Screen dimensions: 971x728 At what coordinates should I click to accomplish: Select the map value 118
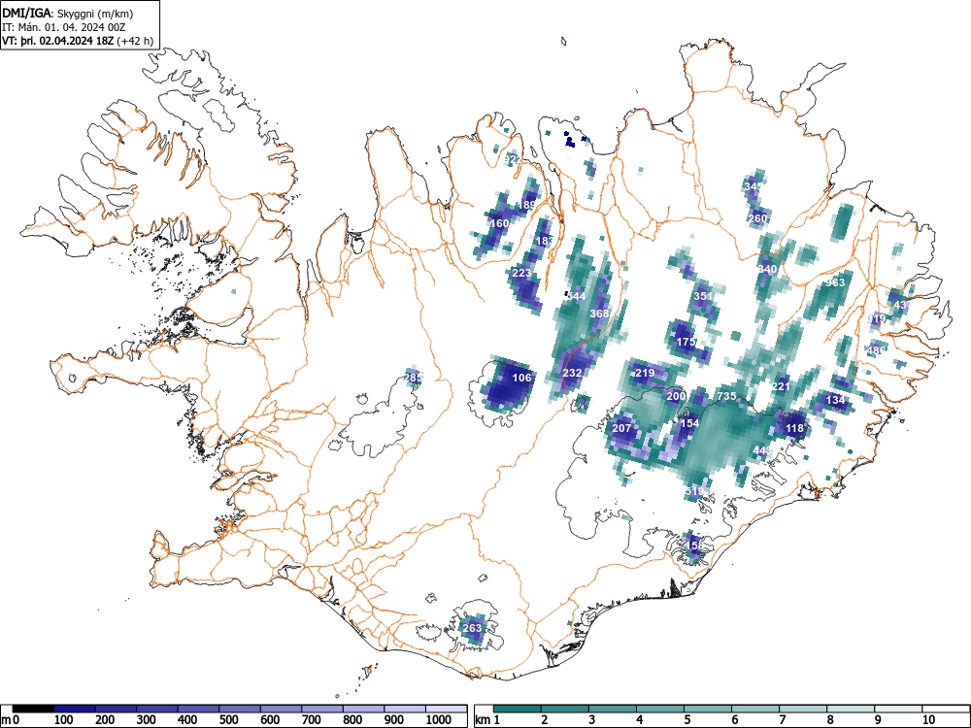794,428
